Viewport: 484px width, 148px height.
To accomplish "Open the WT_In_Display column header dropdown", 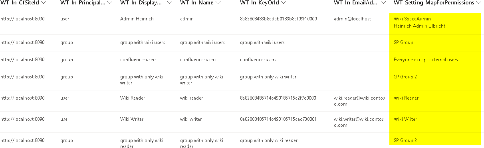I will point(170,3).
